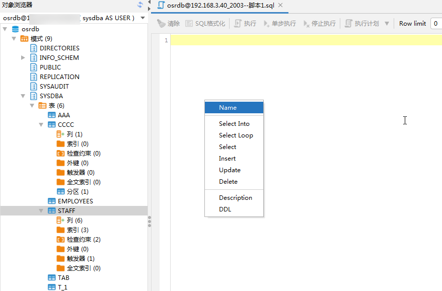Viewport: 442px width, 291px height.
Task: Click the Execute (执行) toolbar icon
Action: 238,24
